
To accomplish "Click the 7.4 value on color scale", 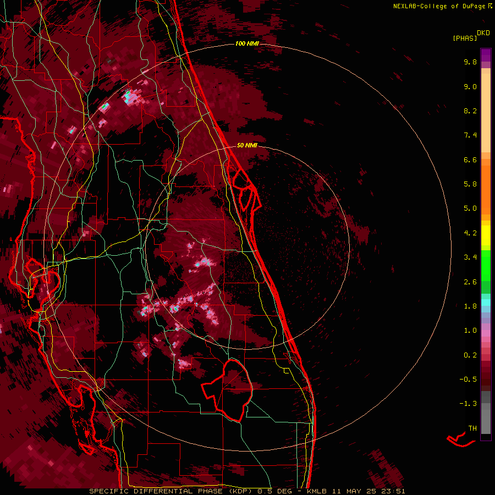I will (470, 135).
